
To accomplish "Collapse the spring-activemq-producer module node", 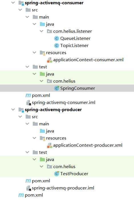I will (x=13, y=109).
